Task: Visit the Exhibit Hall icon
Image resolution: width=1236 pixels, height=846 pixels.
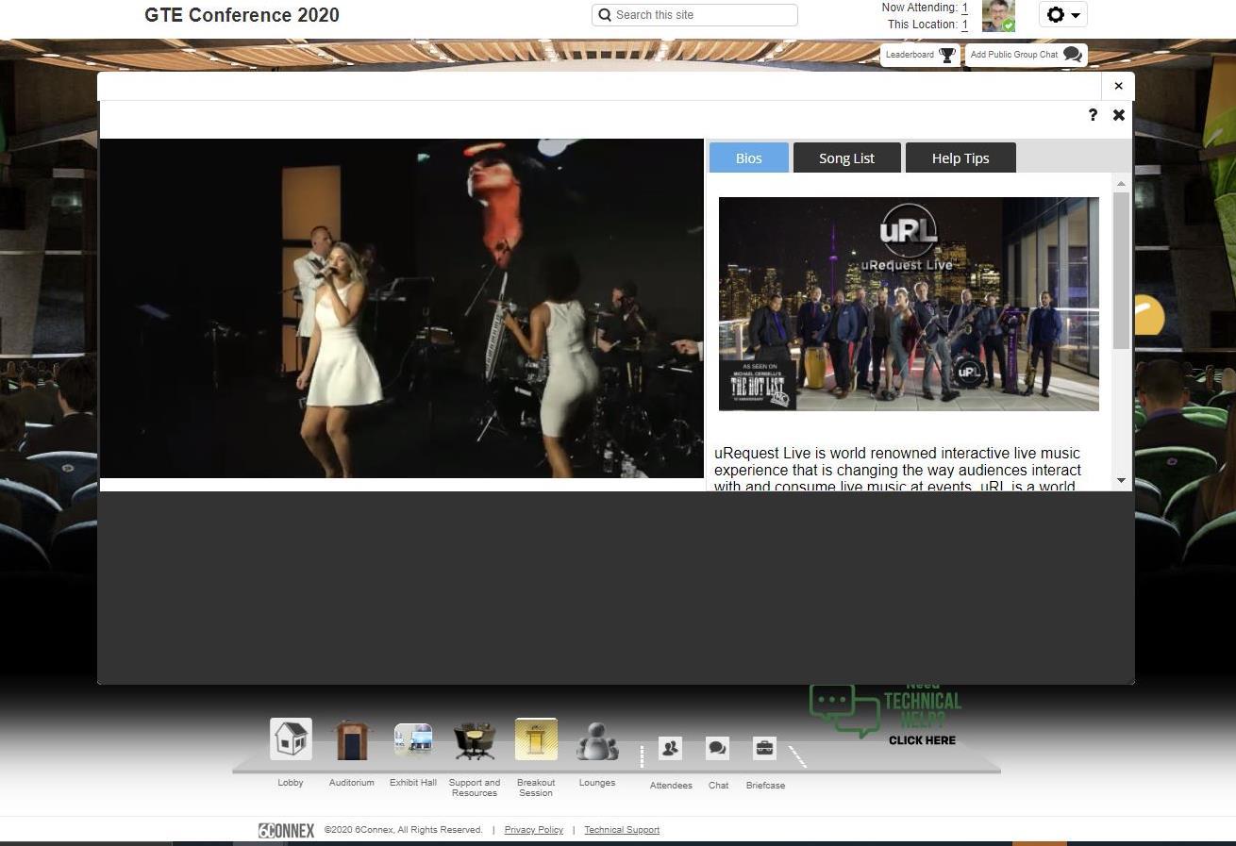Action: pyautogui.click(x=413, y=739)
